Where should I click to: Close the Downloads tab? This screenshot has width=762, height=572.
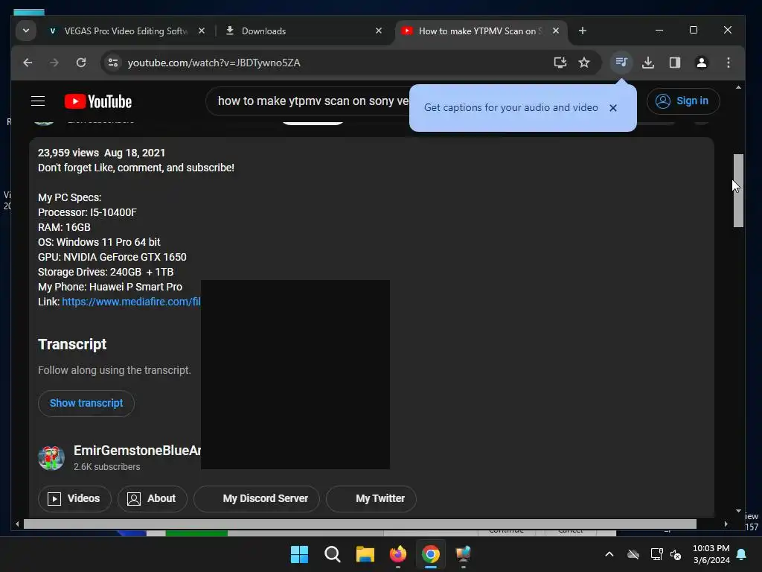(379, 31)
